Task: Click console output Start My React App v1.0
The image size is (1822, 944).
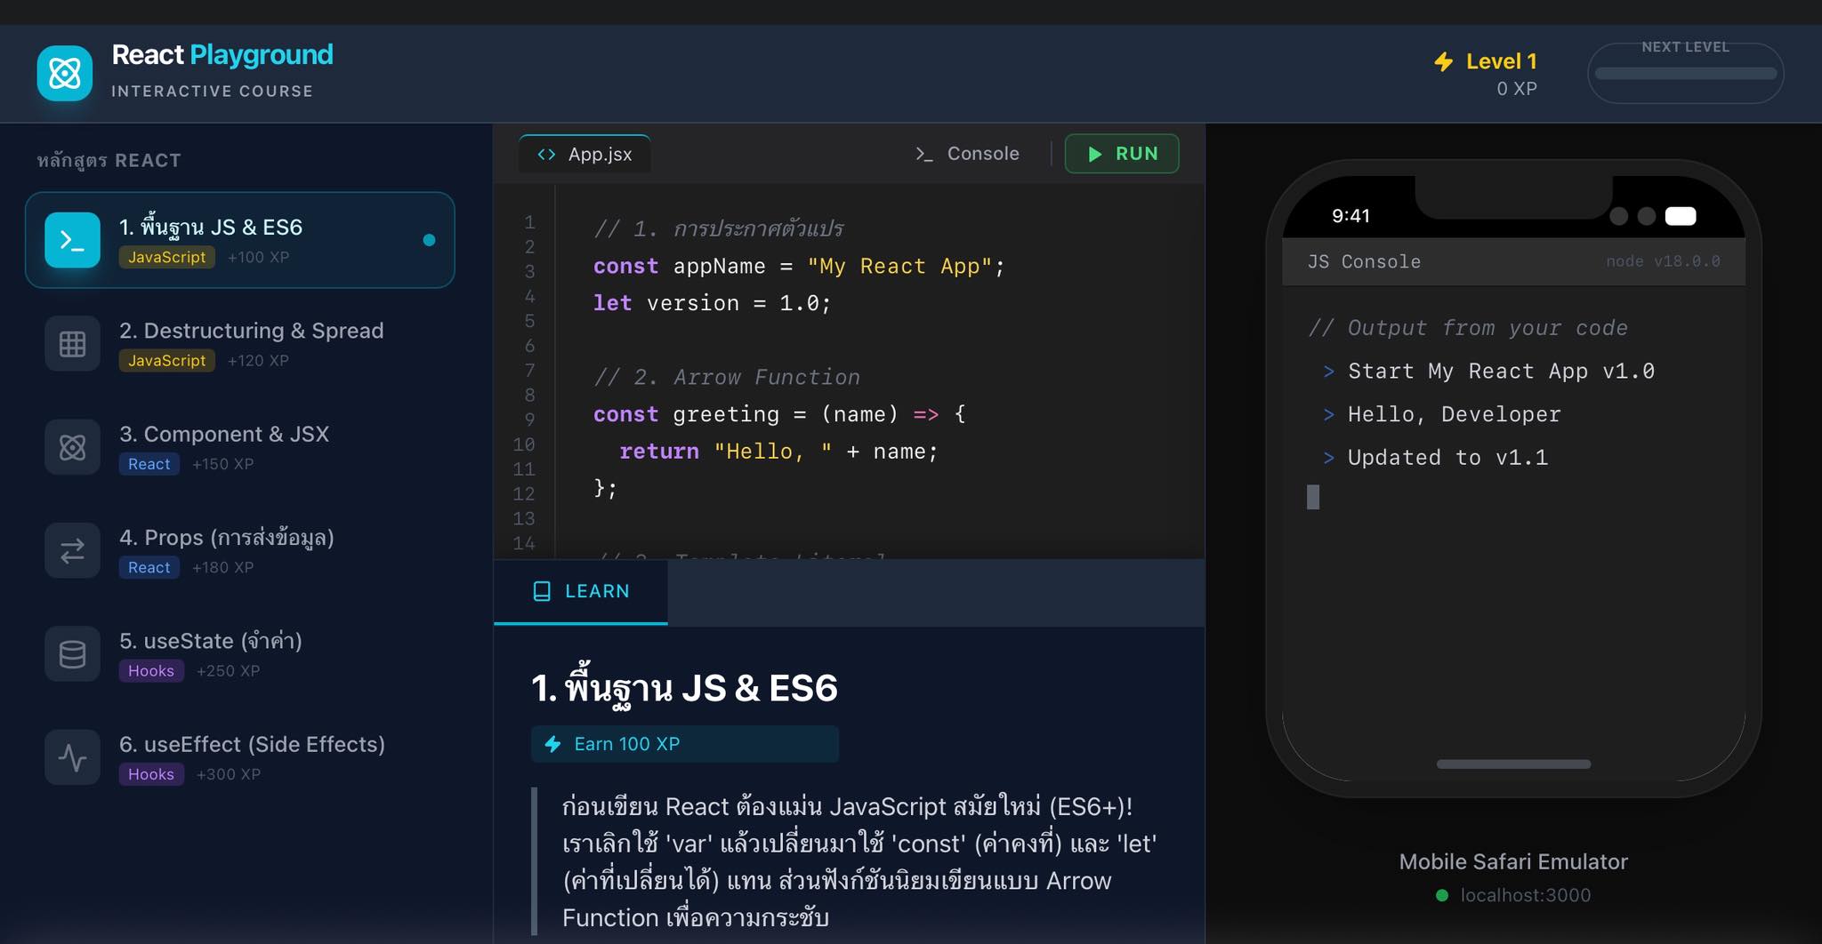Action: (x=1501, y=371)
